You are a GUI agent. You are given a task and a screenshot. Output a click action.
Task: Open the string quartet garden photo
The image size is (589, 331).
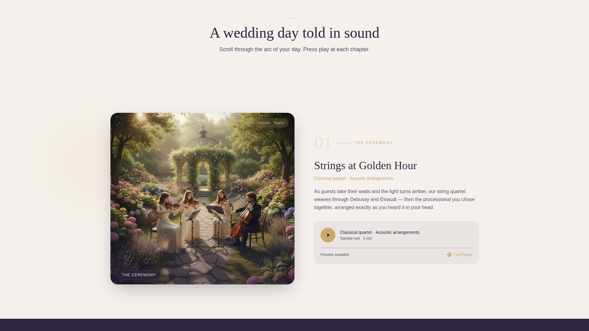point(202,198)
